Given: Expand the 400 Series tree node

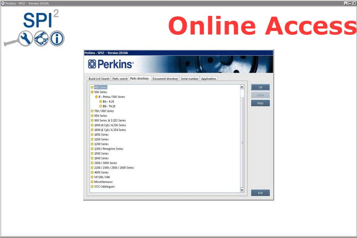Looking at the screenshot, I should pos(92,87).
